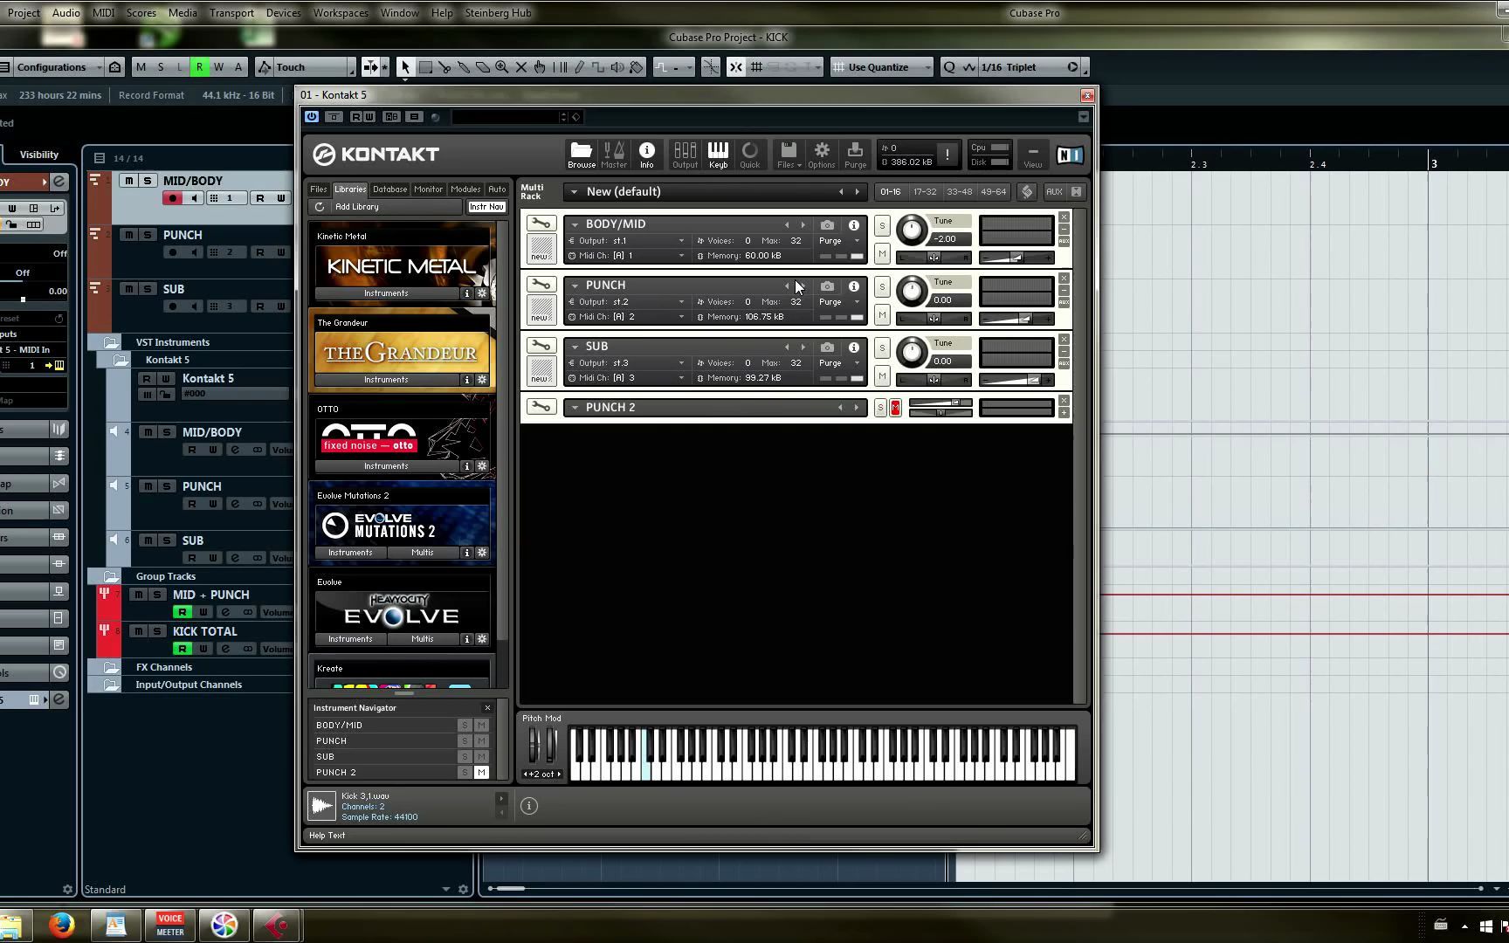This screenshot has width=1509, height=943.
Task: Click the snapshot camera icon on BODY/MID
Action: [x=827, y=225]
